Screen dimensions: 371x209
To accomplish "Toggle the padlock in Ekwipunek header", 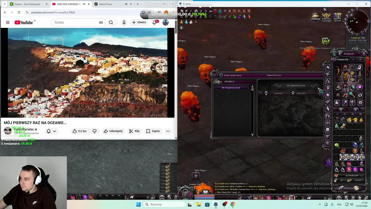I will (x=340, y=53).
